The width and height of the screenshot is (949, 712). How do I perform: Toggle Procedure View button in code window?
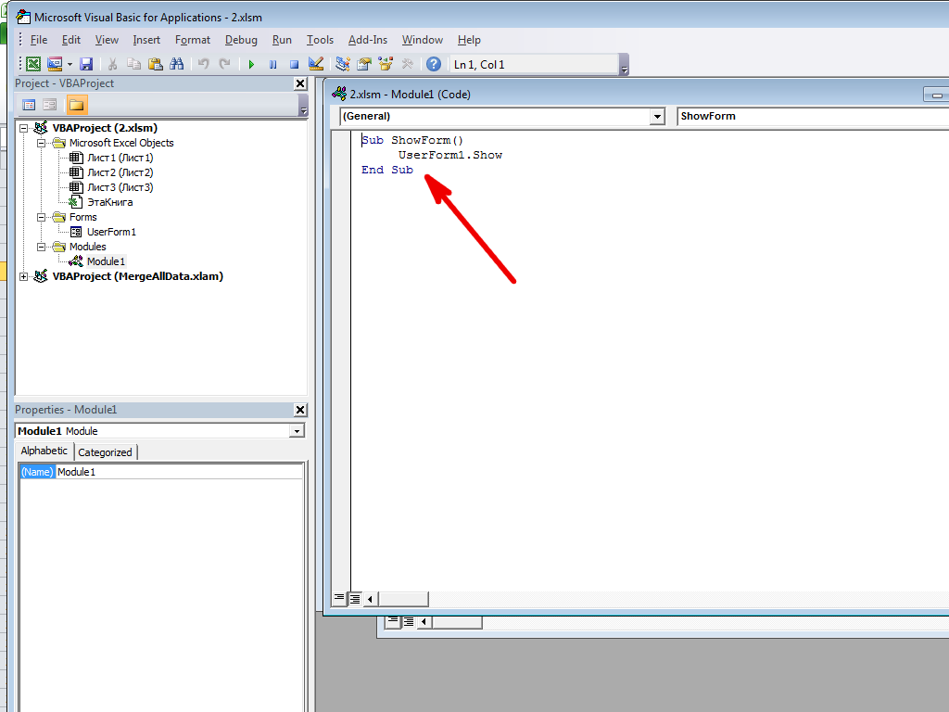point(339,599)
